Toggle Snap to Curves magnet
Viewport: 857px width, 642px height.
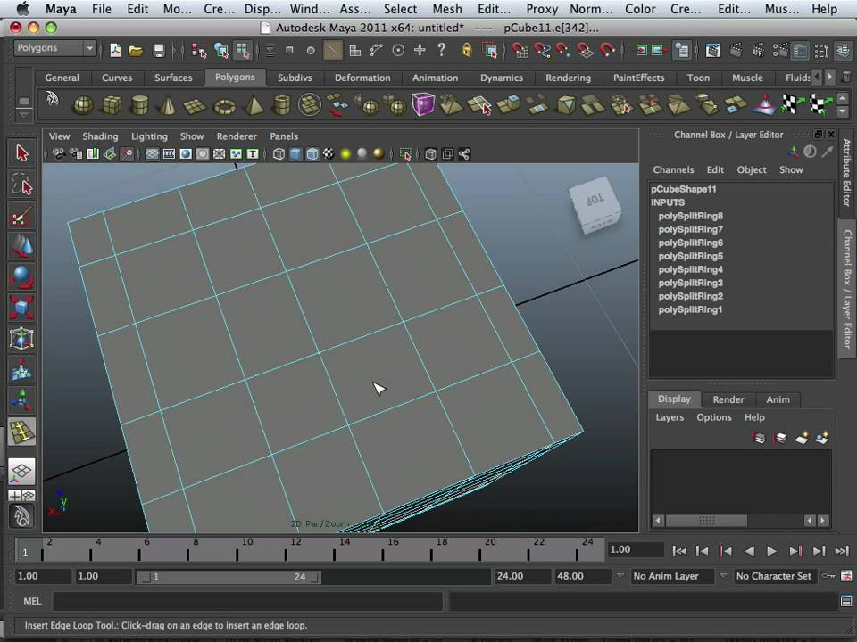[x=542, y=51]
